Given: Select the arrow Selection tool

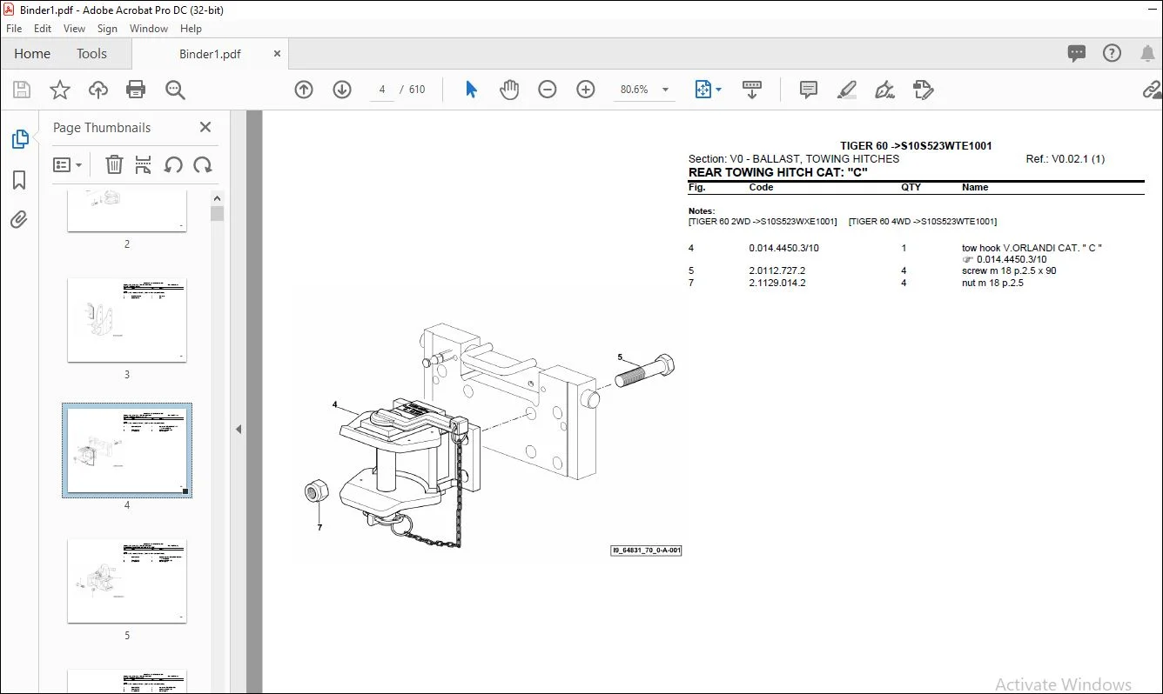Looking at the screenshot, I should [x=471, y=90].
